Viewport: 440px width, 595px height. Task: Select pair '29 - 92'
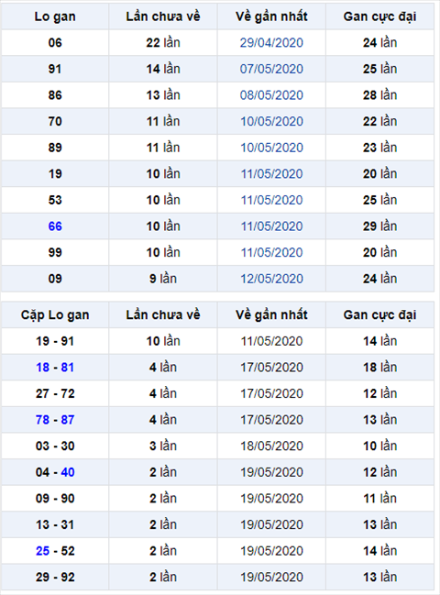(x=55, y=578)
